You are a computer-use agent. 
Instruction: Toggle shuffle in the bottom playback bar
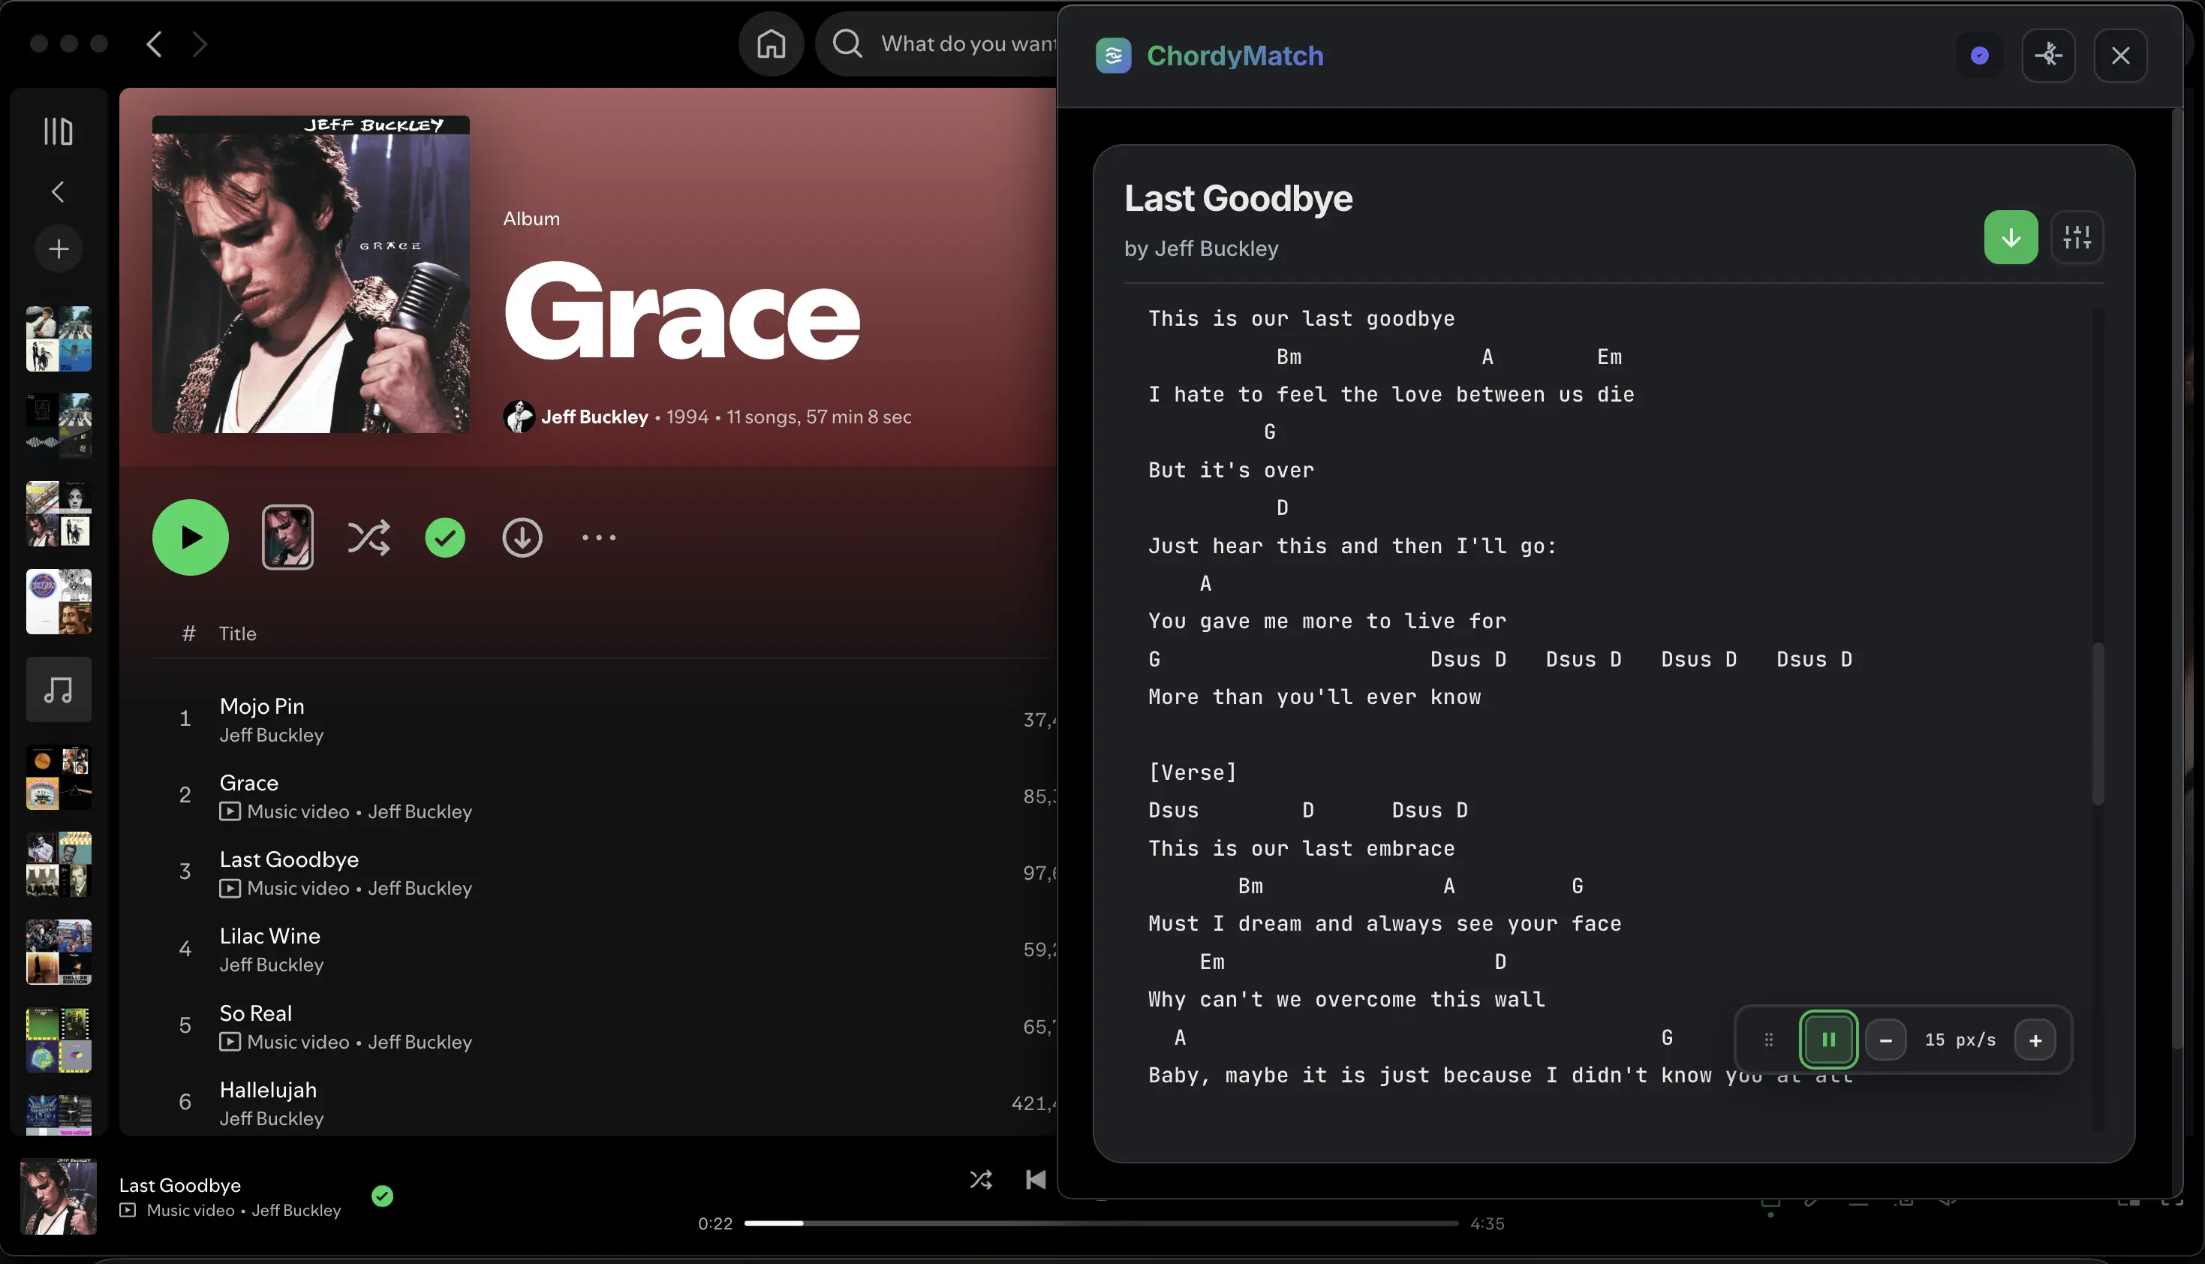(981, 1179)
